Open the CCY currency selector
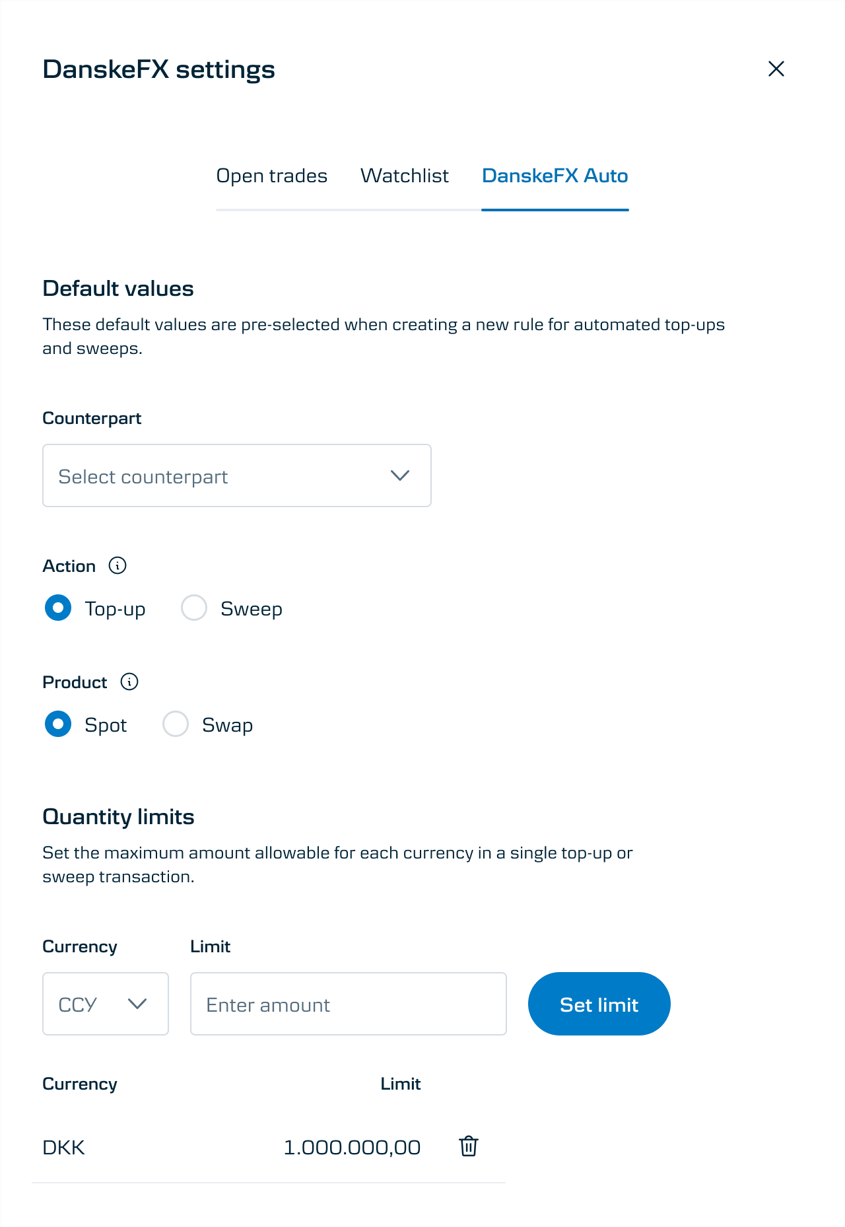845x1227 pixels. (105, 1004)
